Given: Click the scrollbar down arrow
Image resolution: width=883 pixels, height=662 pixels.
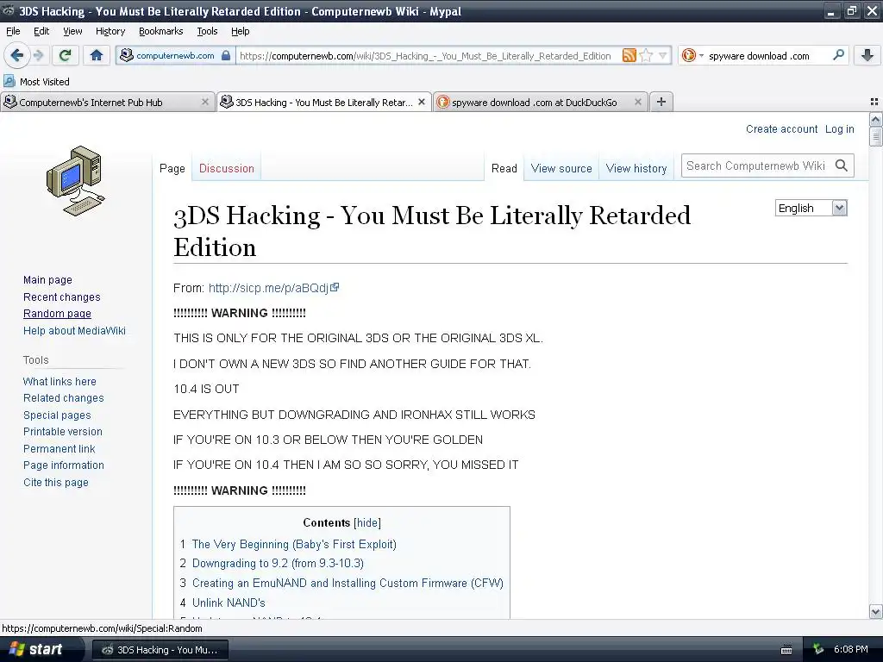Looking at the screenshot, I should 875,611.
